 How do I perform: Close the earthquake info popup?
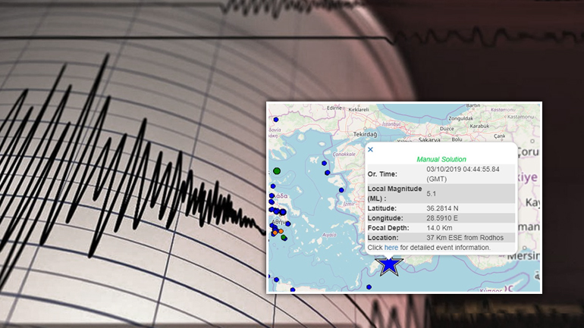(370, 149)
